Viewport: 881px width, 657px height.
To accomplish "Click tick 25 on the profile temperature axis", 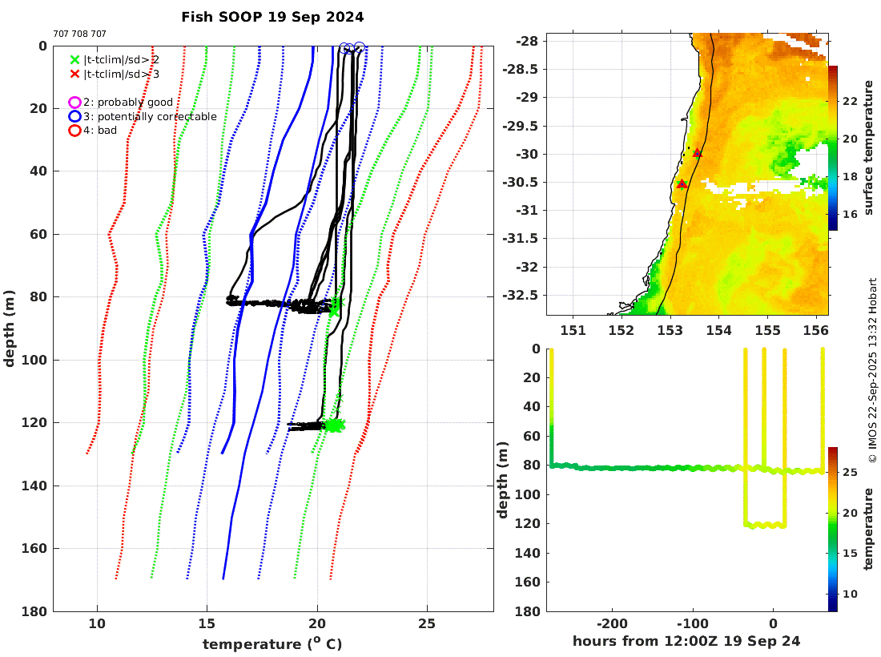I will 427,623.
